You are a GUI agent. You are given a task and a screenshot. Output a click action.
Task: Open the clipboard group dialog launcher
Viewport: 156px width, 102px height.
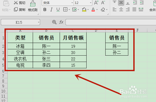[38, 14]
